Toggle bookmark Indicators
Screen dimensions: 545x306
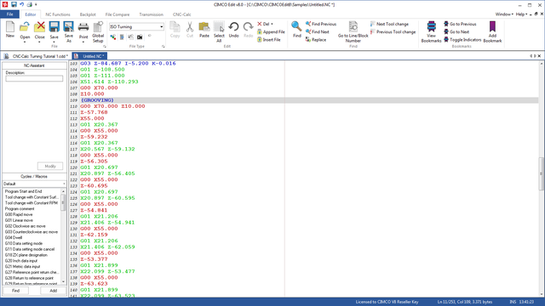coord(462,40)
